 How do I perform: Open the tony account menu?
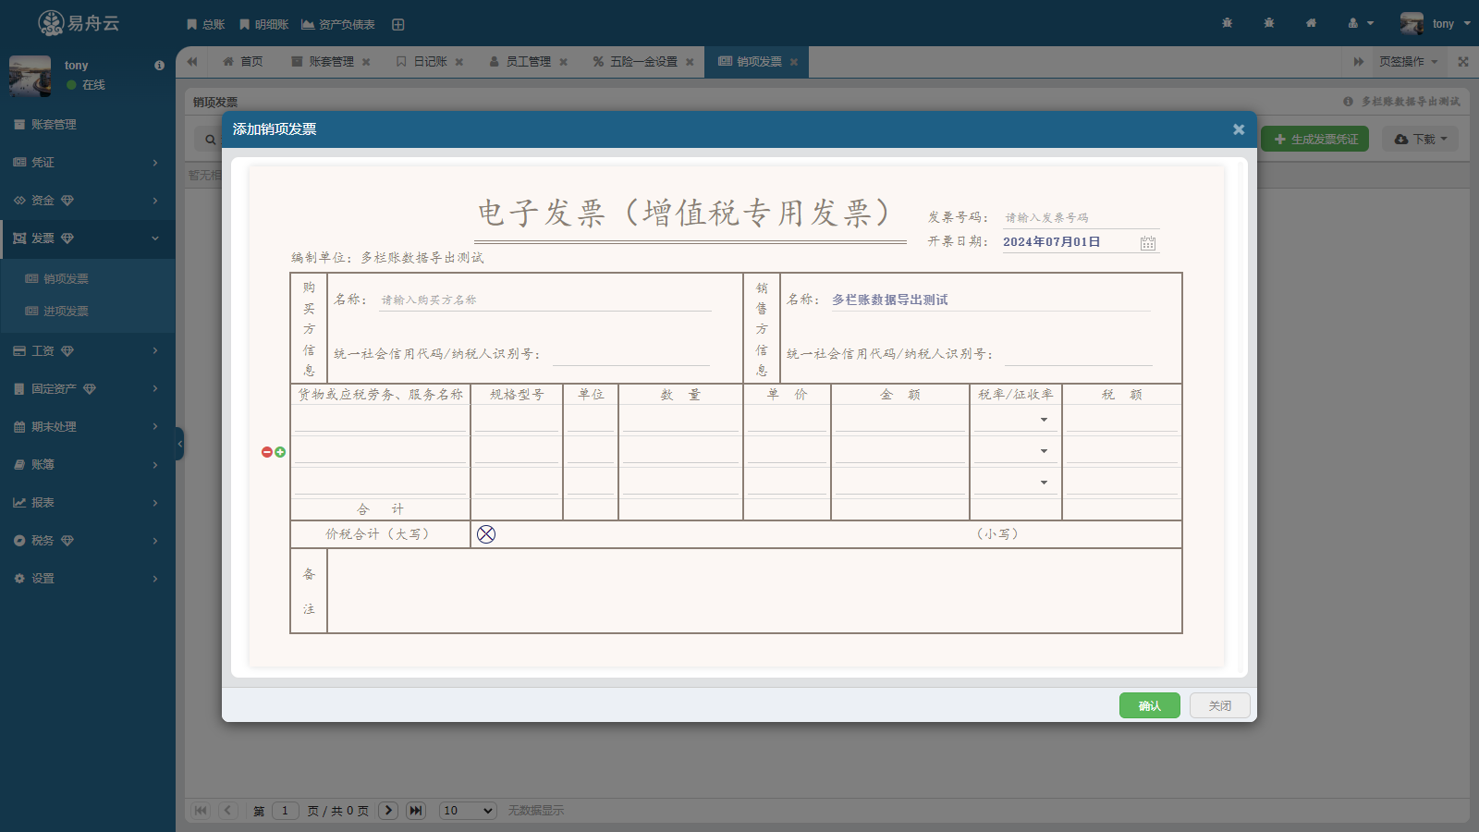pyautogui.click(x=1436, y=23)
